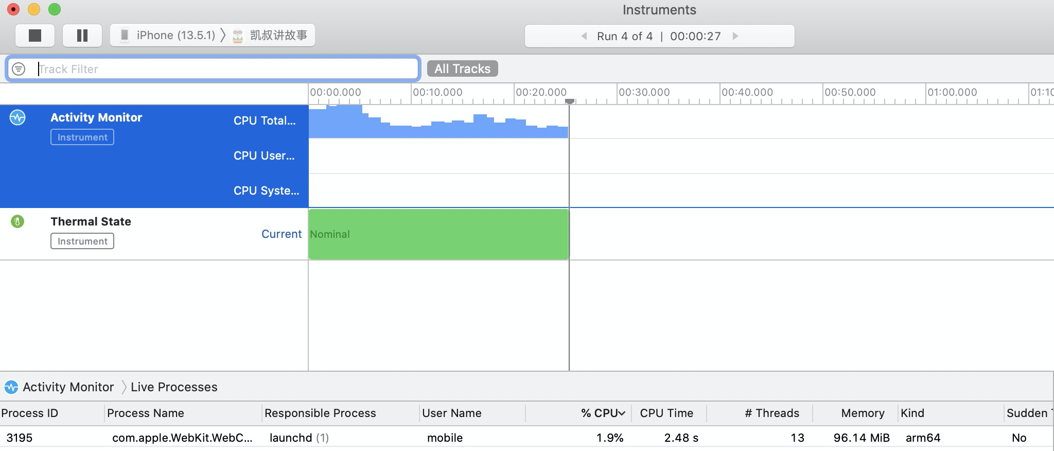Select the CPU Total lane label
The width and height of the screenshot is (1054, 451).
(x=265, y=120)
